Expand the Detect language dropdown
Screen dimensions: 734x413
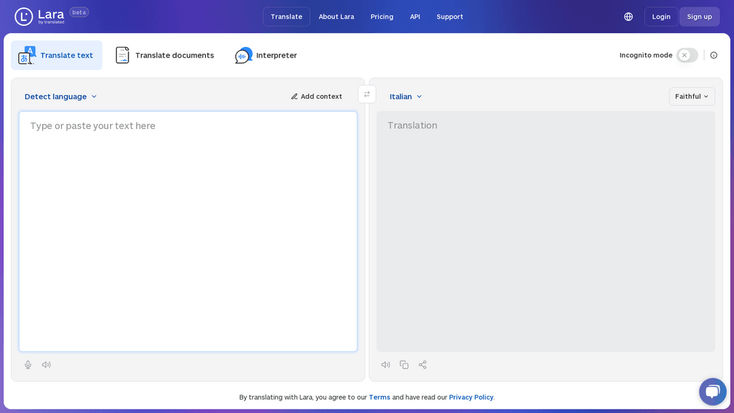[60, 96]
